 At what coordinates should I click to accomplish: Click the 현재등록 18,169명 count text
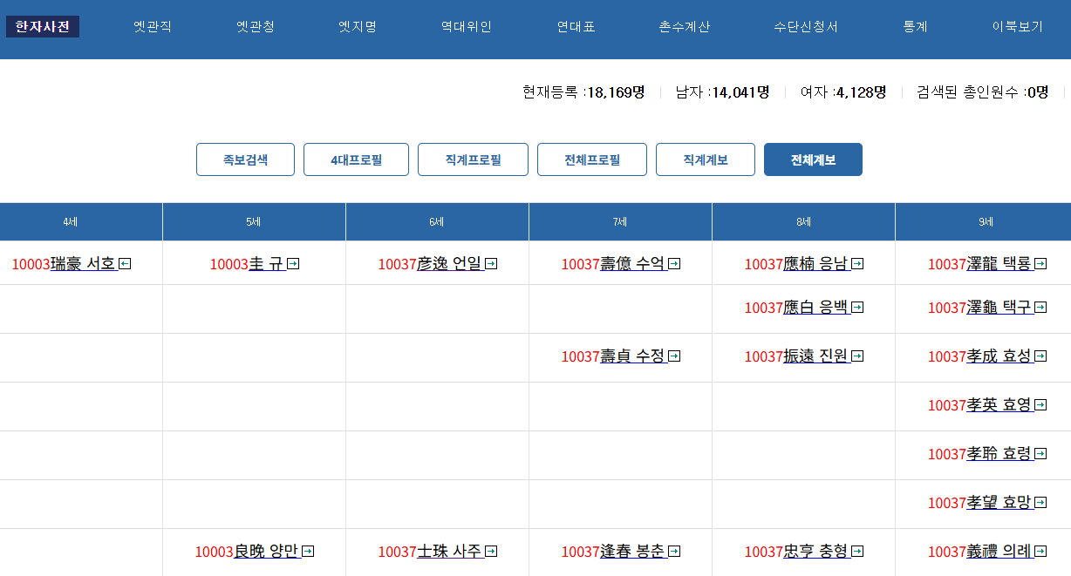583,91
